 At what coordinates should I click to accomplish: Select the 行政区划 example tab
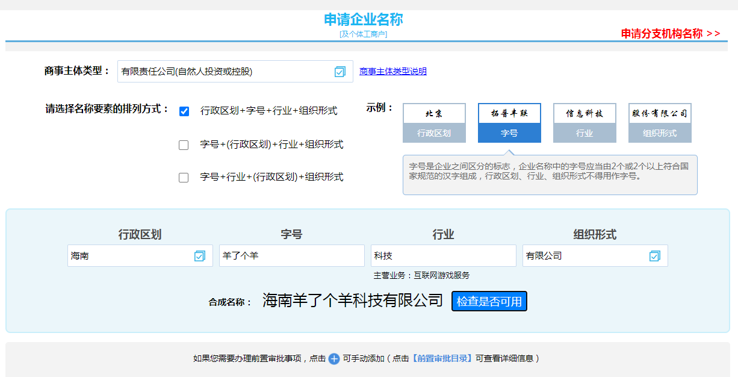pos(434,123)
